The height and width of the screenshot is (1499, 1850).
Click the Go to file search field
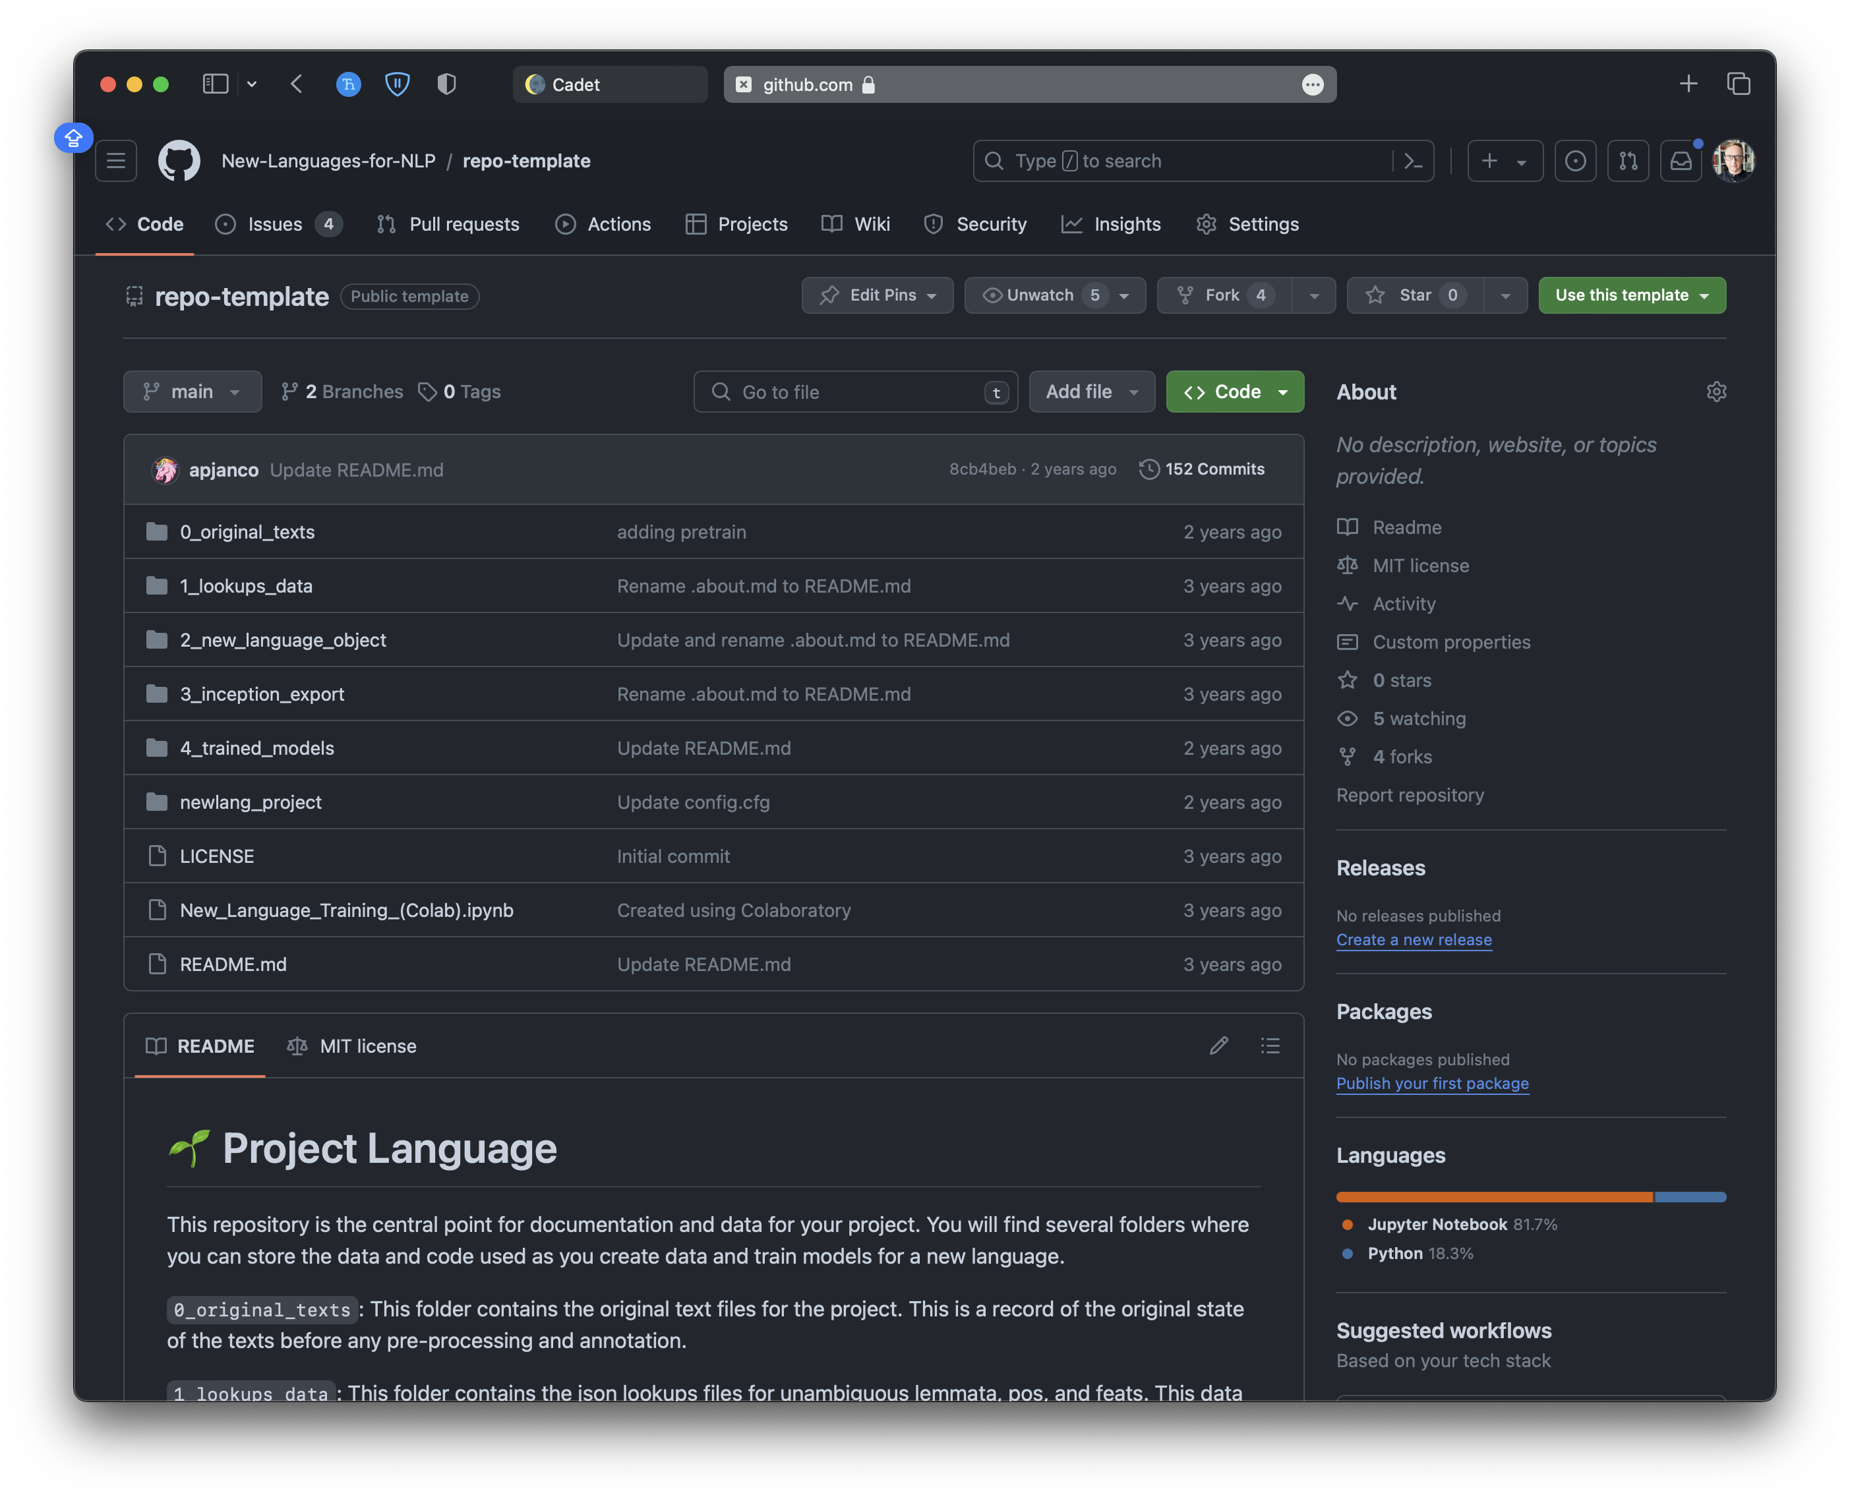coord(854,392)
